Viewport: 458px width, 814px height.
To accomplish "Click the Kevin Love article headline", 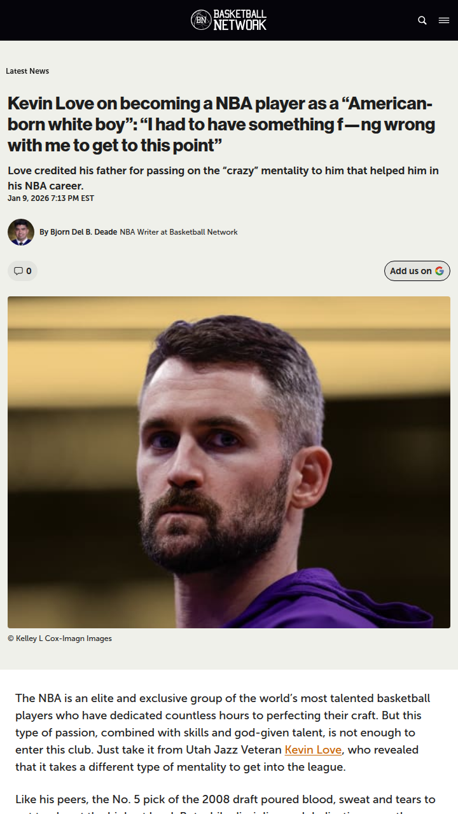I will 221,124.
